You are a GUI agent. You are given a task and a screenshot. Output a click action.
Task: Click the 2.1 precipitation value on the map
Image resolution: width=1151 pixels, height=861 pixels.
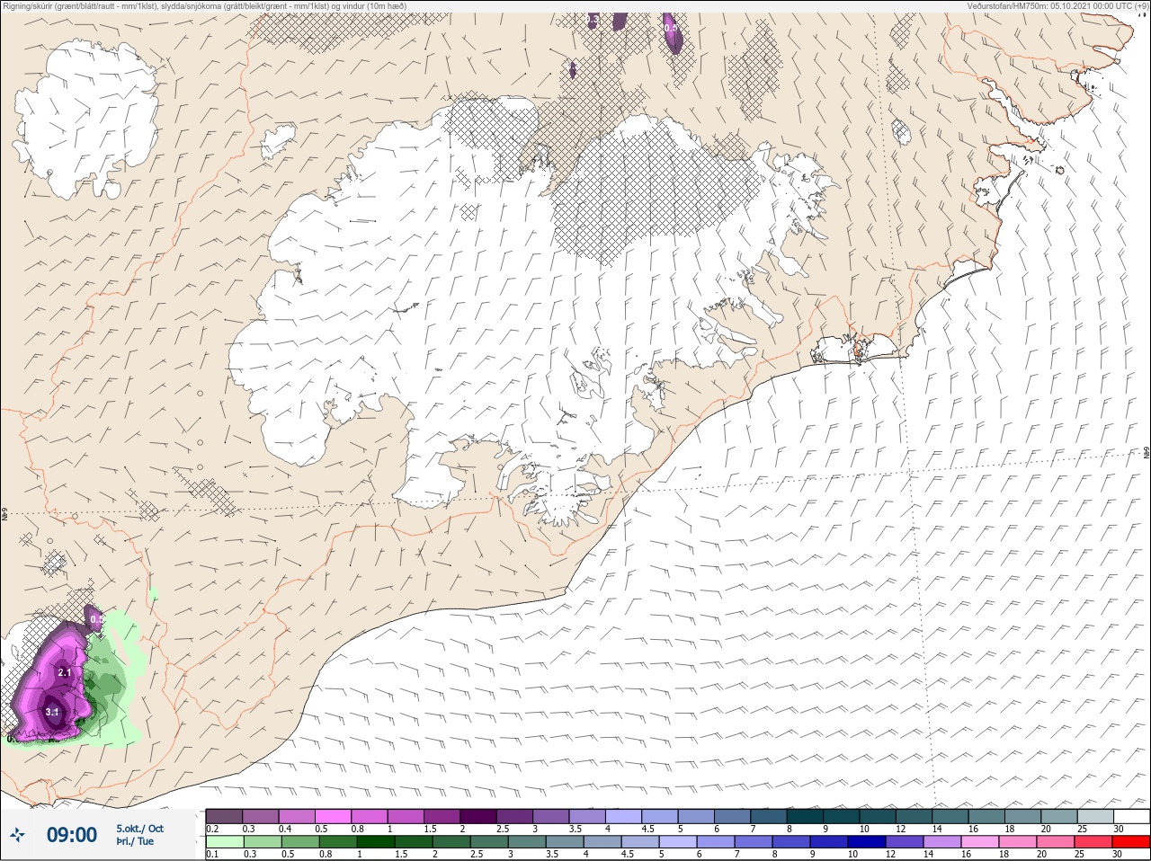click(64, 672)
